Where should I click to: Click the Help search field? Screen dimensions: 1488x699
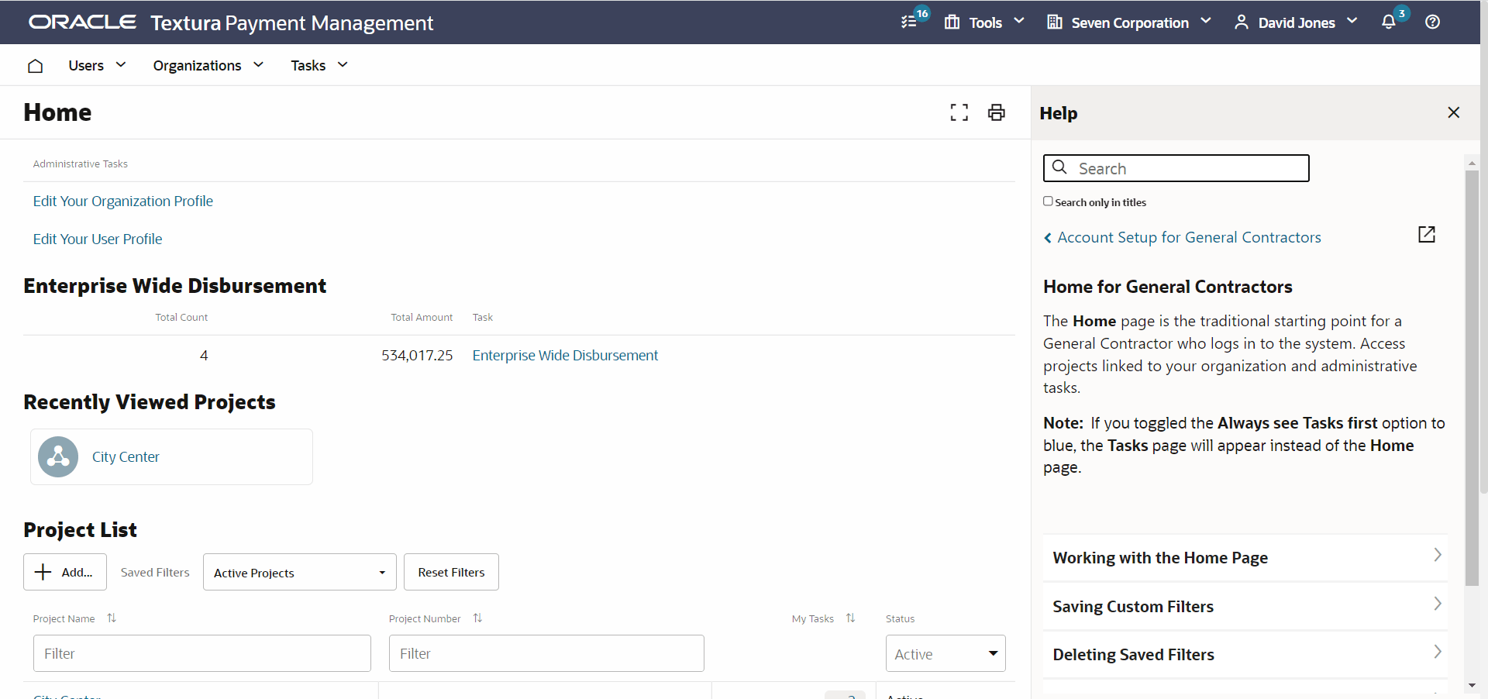tap(1176, 168)
